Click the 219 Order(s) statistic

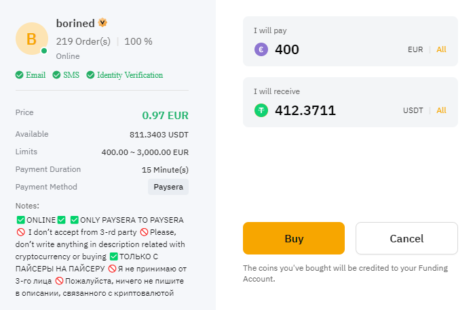[83, 41]
